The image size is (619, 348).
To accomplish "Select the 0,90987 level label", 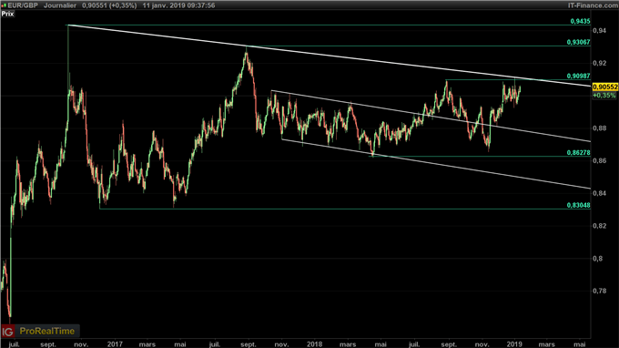I will point(578,76).
